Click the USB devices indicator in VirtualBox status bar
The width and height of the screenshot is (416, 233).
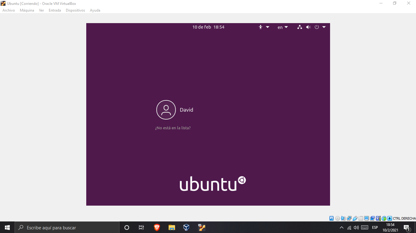pos(355,218)
